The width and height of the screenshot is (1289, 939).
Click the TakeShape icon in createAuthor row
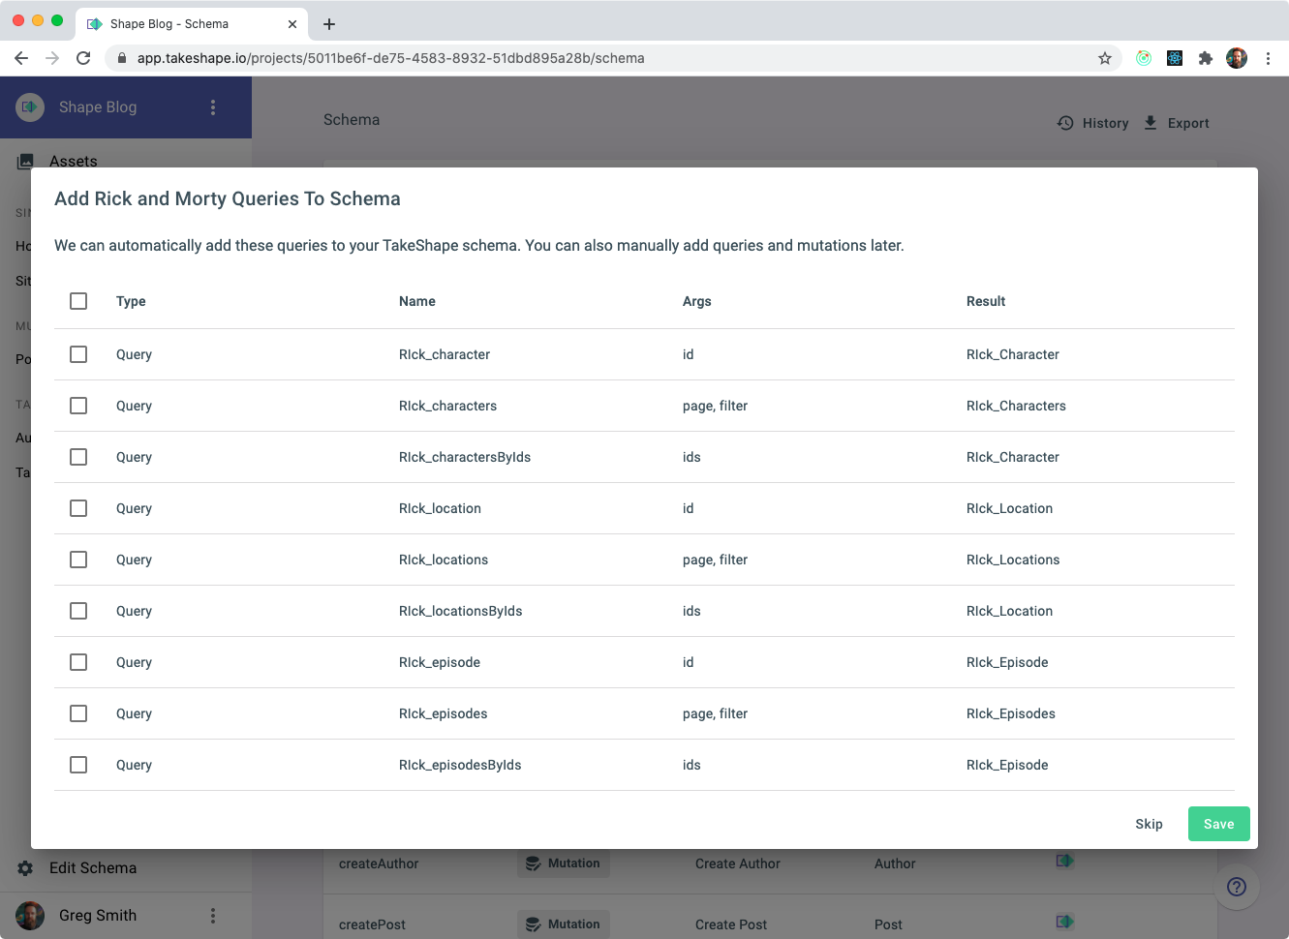1064,860
